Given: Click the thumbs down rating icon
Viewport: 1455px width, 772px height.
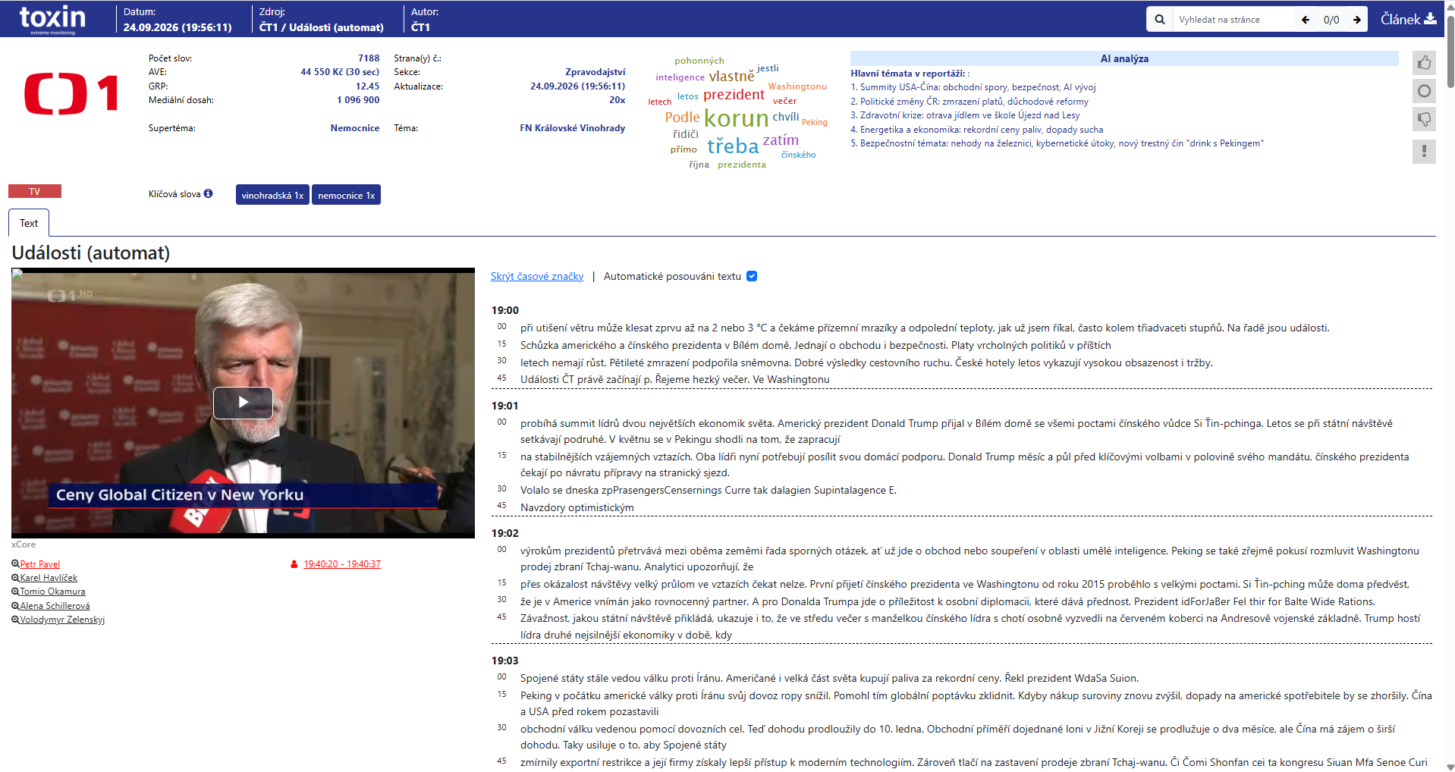Looking at the screenshot, I should [1424, 119].
